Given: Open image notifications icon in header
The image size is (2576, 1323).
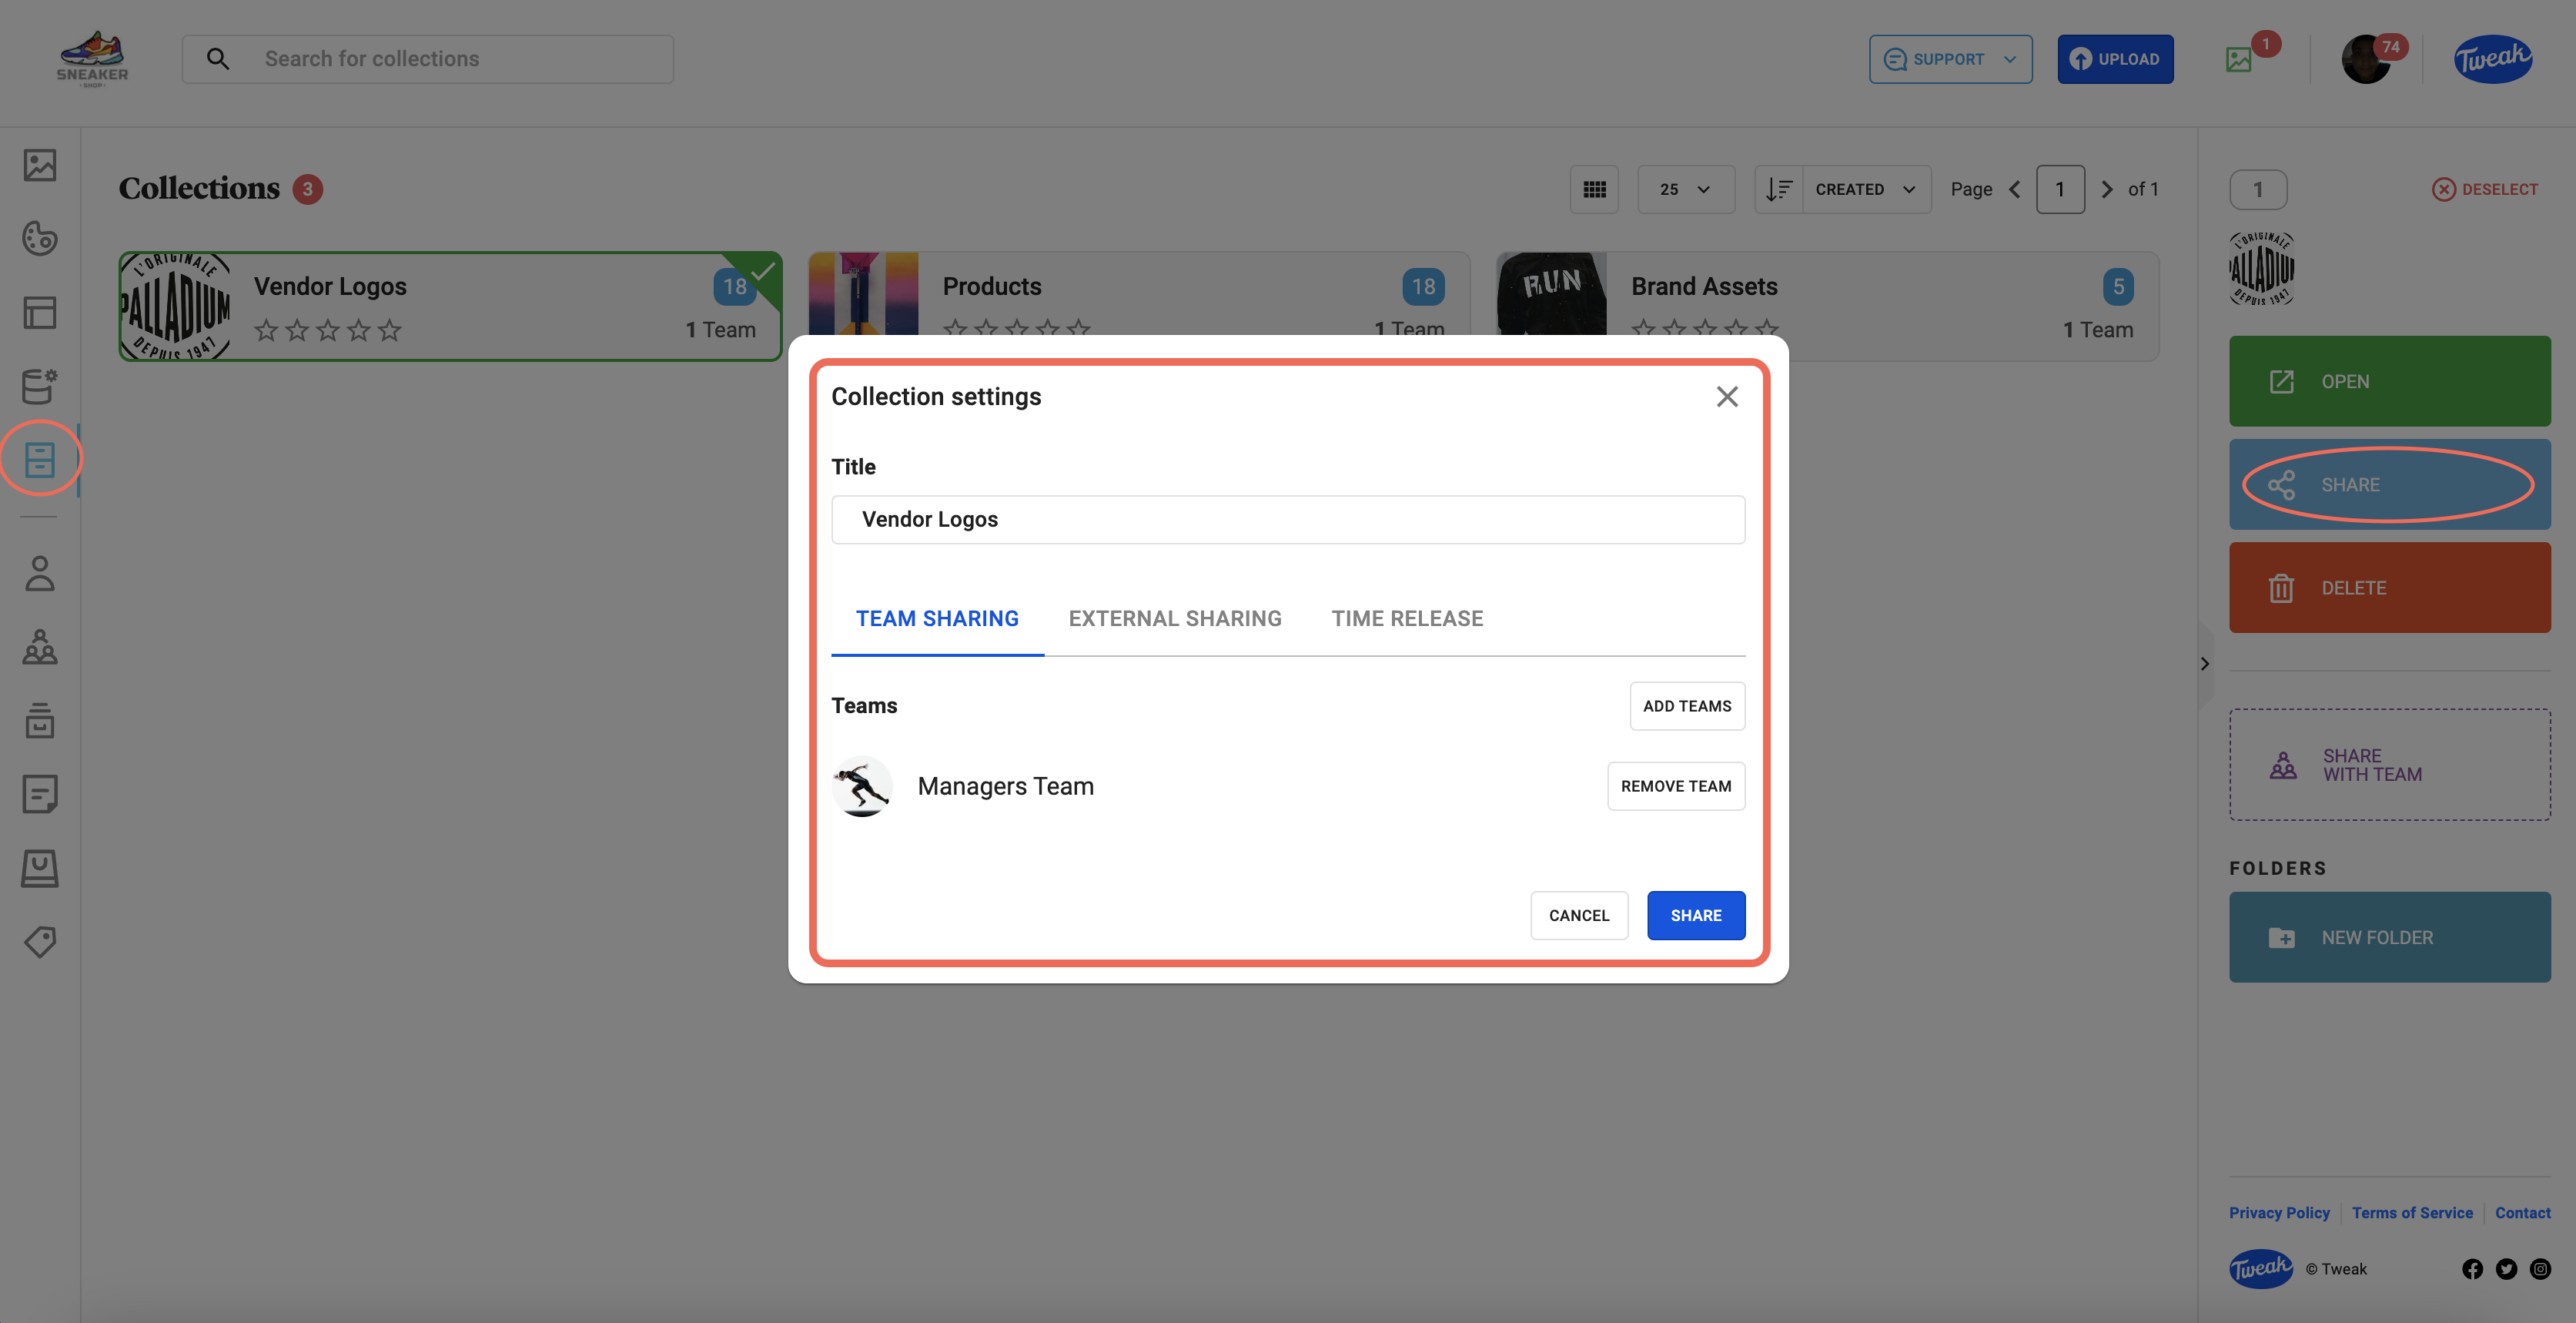Looking at the screenshot, I should click(2239, 60).
